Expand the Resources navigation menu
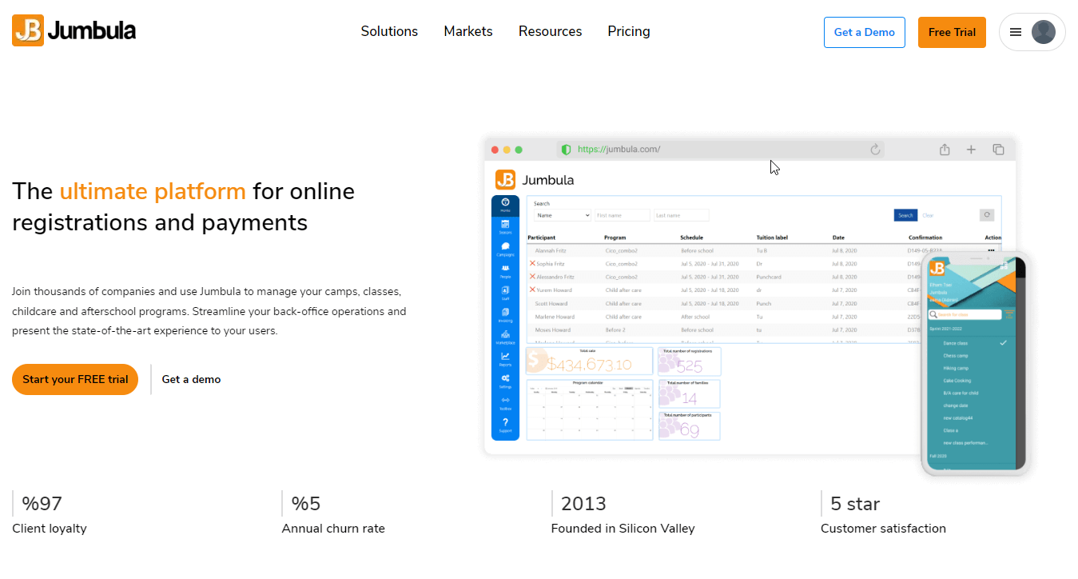The image size is (1078, 579). 550,31
